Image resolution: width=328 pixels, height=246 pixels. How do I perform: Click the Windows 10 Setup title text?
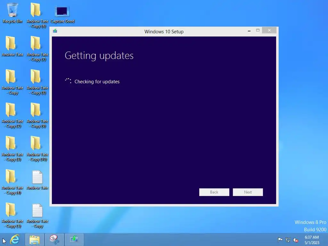[x=164, y=32]
